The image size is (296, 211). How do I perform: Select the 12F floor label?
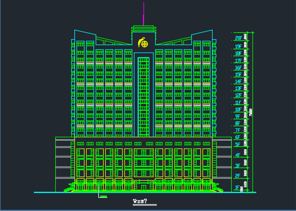[x=239, y=95]
